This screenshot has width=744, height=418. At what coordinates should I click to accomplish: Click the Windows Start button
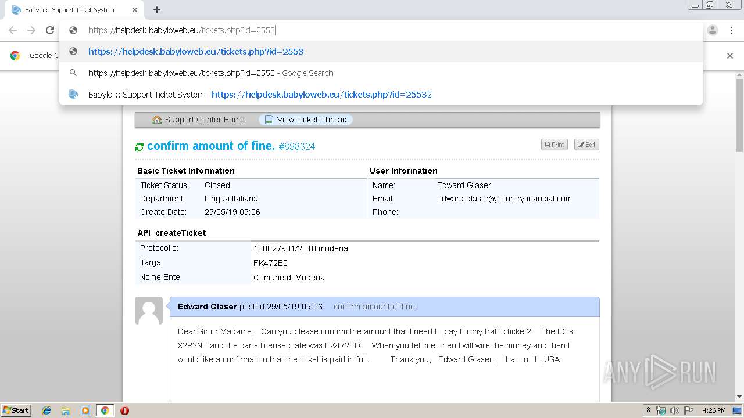[x=16, y=410]
